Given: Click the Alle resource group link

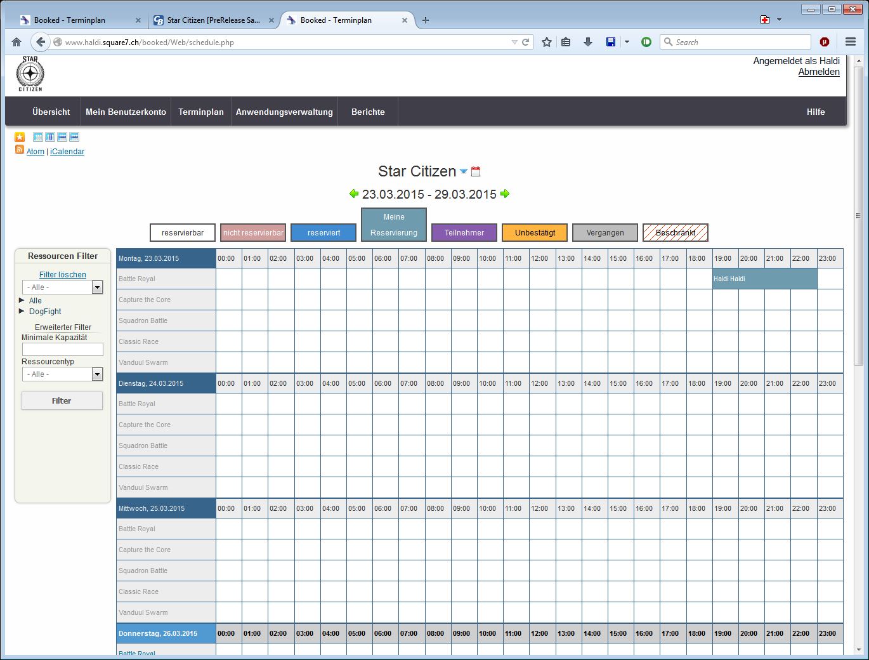Looking at the screenshot, I should pos(36,301).
